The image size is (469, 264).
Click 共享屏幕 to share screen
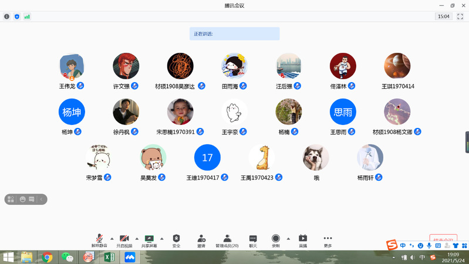[149, 241]
